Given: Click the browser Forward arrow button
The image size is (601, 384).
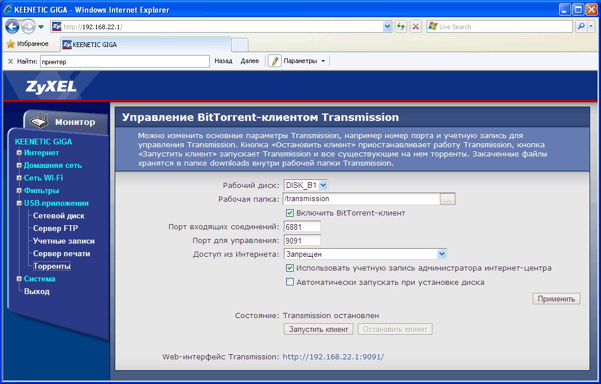Looking at the screenshot, I should pos(28,26).
